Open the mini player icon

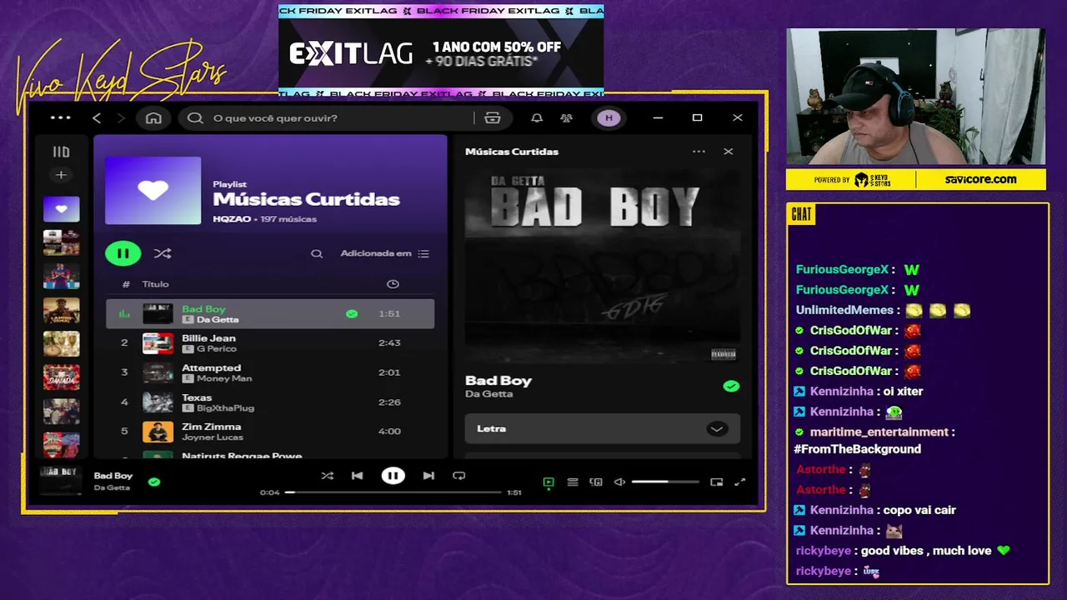717,482
